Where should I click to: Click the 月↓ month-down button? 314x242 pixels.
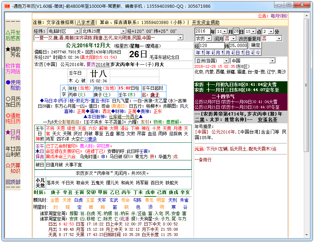pos(229,53)
